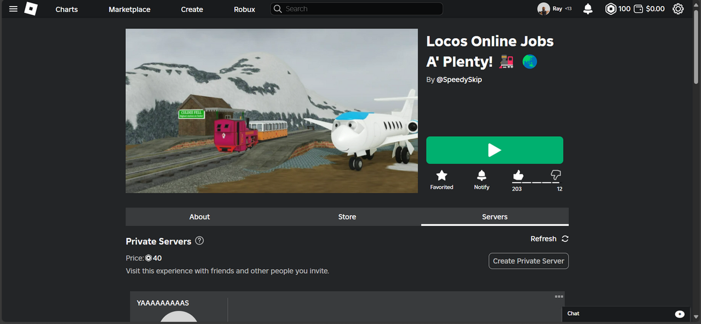Switch to the About tab
Image resolution: width=701 pixels, height=324 pixels.
199,217
